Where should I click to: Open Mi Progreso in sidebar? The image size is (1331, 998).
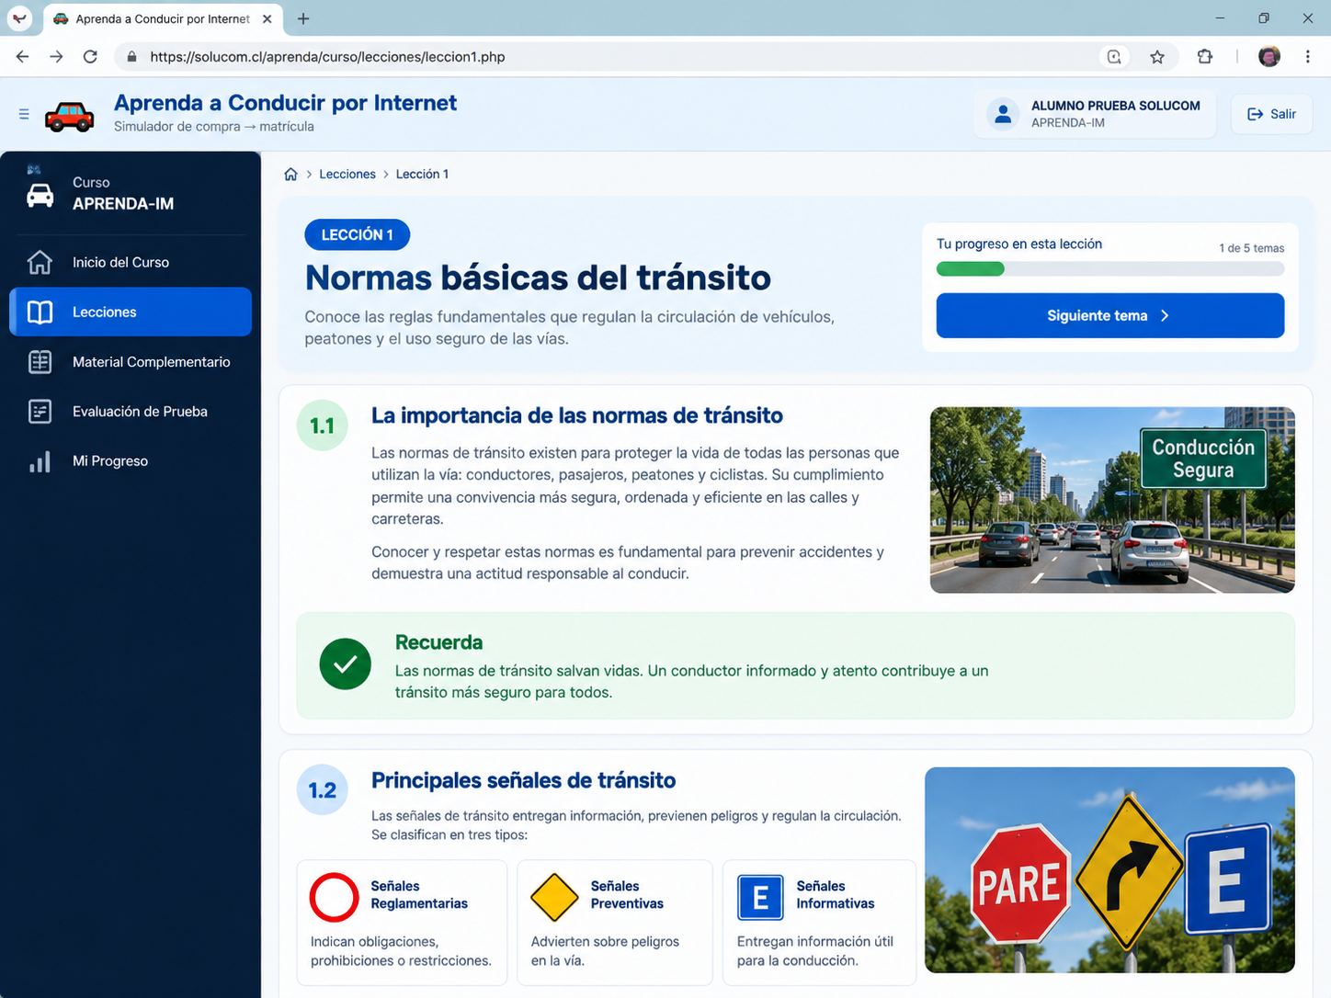tap(131, 460)
